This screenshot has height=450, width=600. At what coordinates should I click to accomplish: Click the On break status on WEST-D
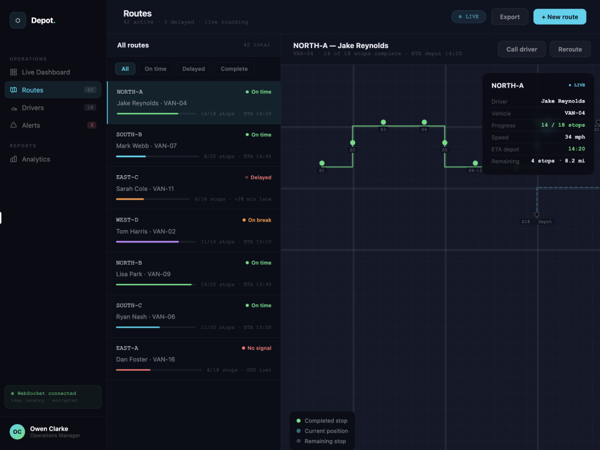pos(257,220)
